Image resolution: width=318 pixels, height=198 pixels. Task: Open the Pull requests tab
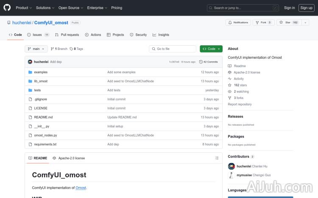coord(67,35)
